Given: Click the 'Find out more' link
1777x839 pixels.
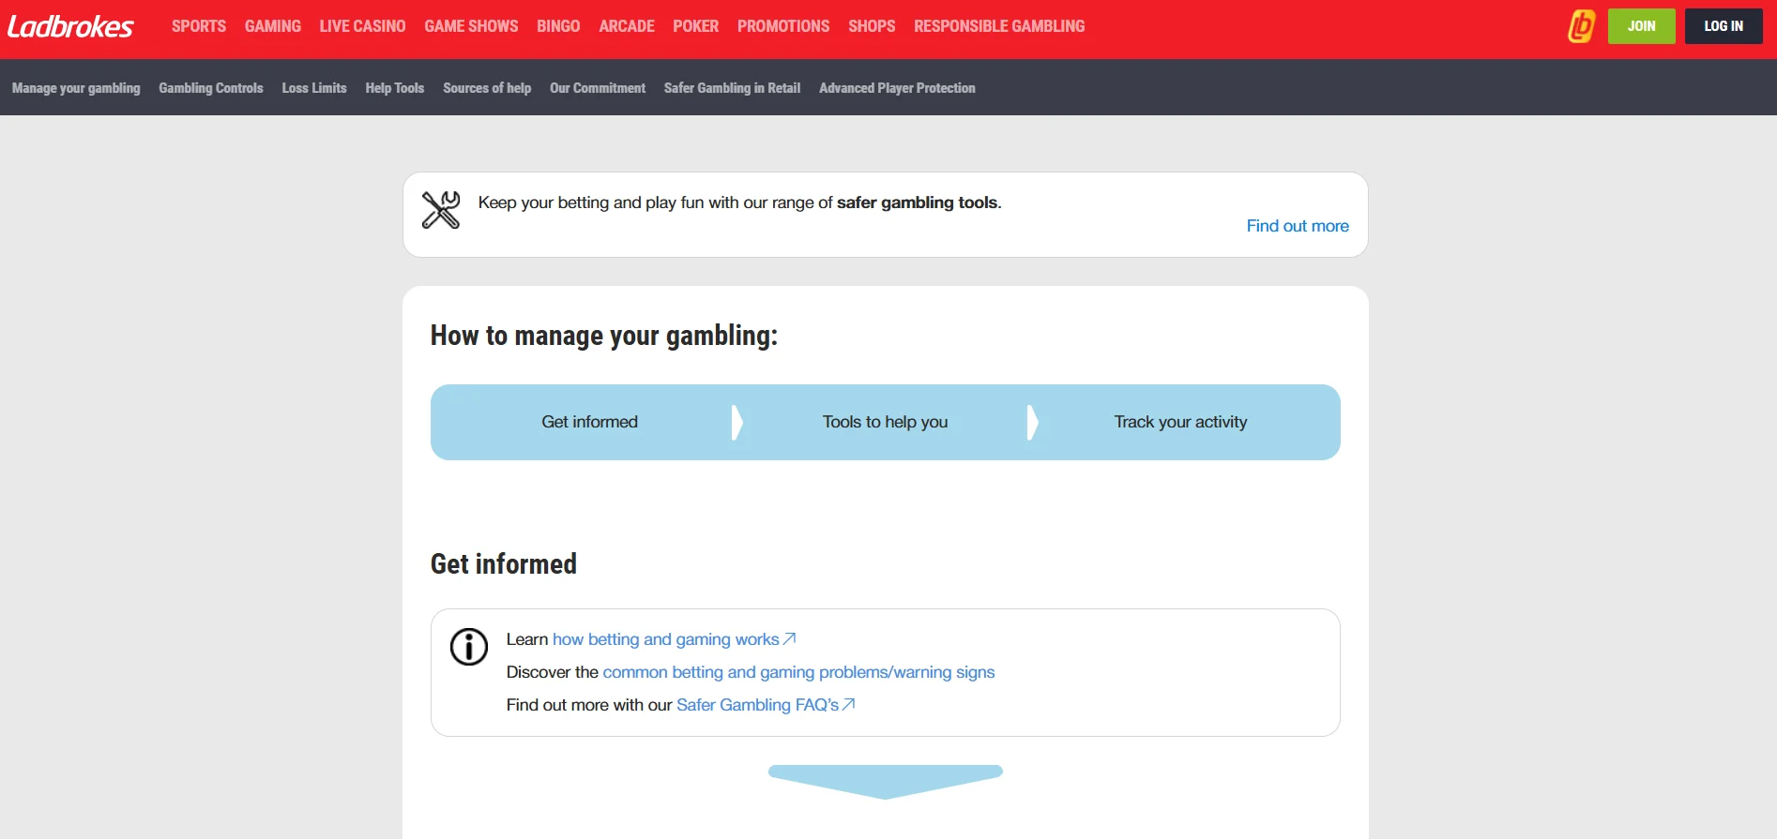Looking at the screenshot, I should pyautogui.click(x=1298, y=226).
